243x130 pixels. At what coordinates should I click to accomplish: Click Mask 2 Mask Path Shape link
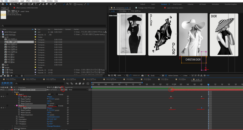pos(50,108)
